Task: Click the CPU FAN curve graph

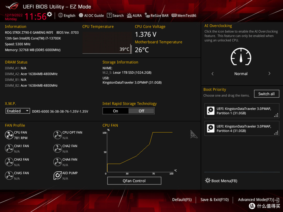Action: (140, 152)
